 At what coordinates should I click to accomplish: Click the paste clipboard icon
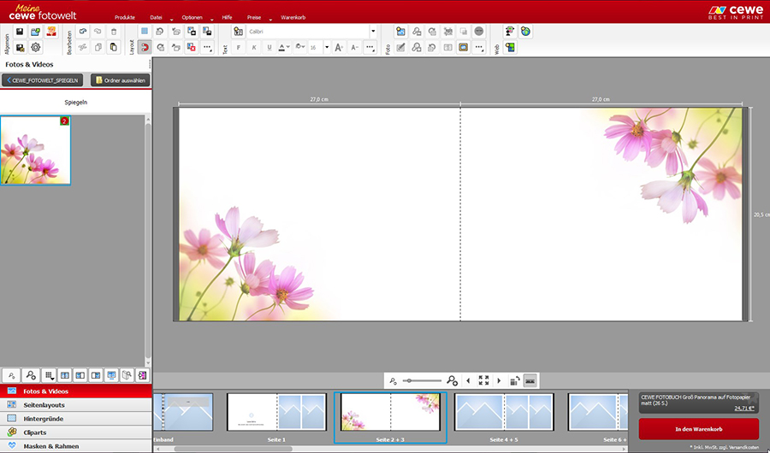[113, 47]
